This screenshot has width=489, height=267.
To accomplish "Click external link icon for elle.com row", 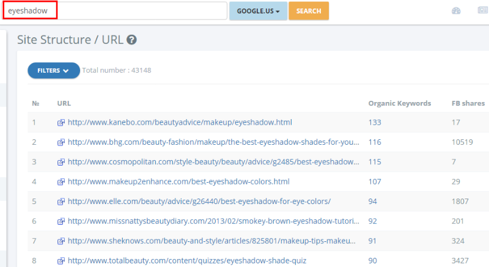I will coord(61,202).
